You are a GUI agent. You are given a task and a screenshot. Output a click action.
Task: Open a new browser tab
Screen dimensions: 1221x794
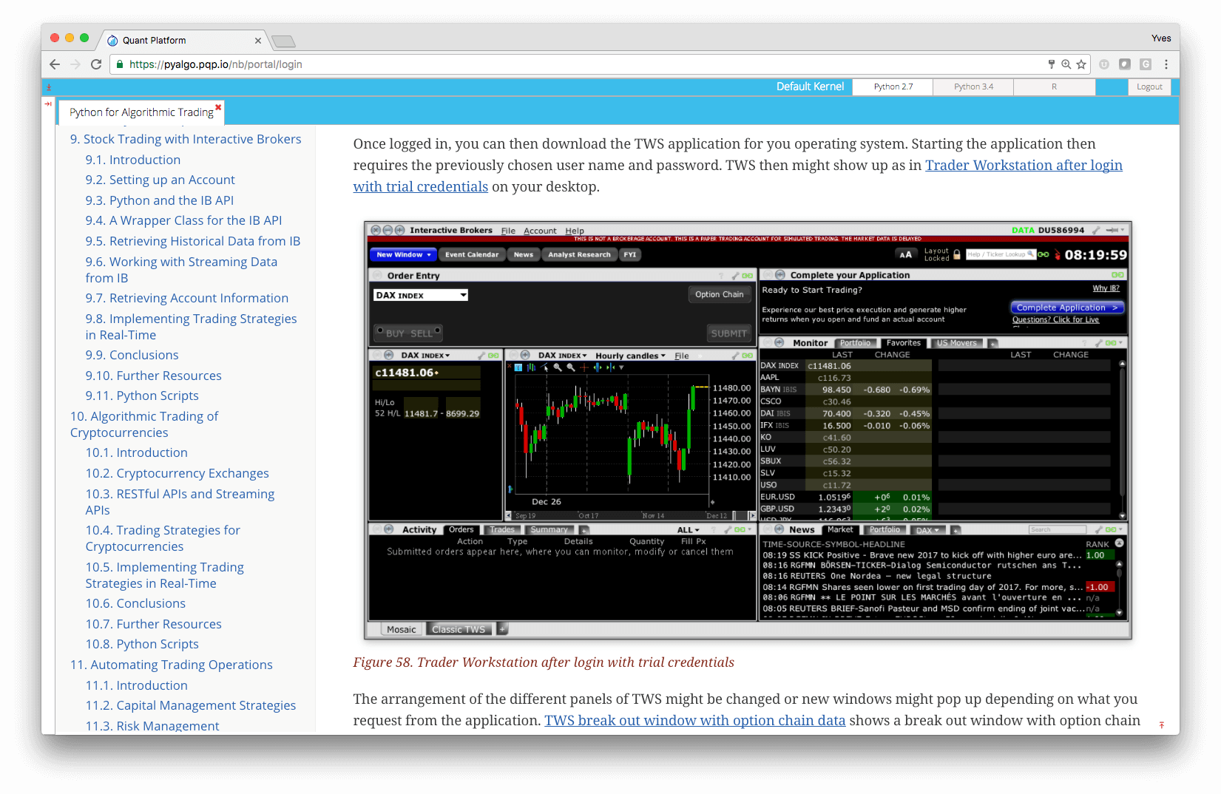pyautogui.click(x=283, y=41)
